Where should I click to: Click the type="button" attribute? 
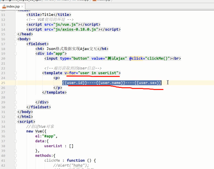[75, 58]
